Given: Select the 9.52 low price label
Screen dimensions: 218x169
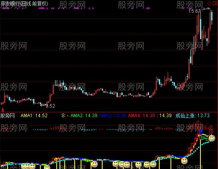Looking at the screenshot, I should coord(50,106).
